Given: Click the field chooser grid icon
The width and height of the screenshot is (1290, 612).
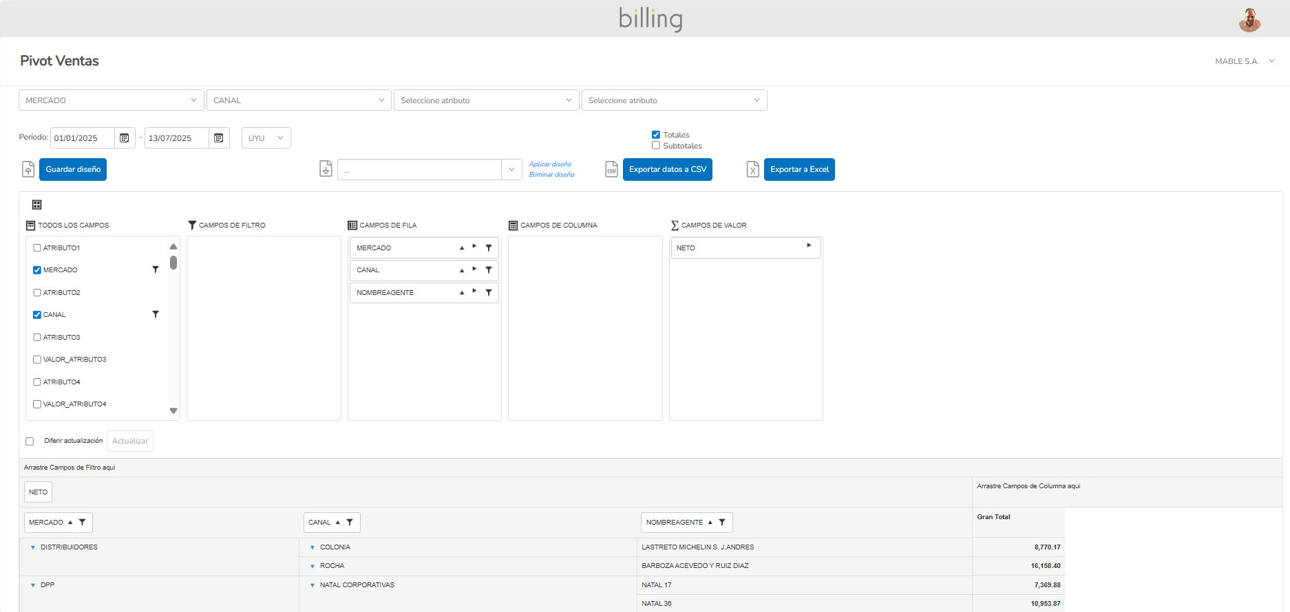Looking at the screenshot, I should pyautogui.click(x=37, y=205).
